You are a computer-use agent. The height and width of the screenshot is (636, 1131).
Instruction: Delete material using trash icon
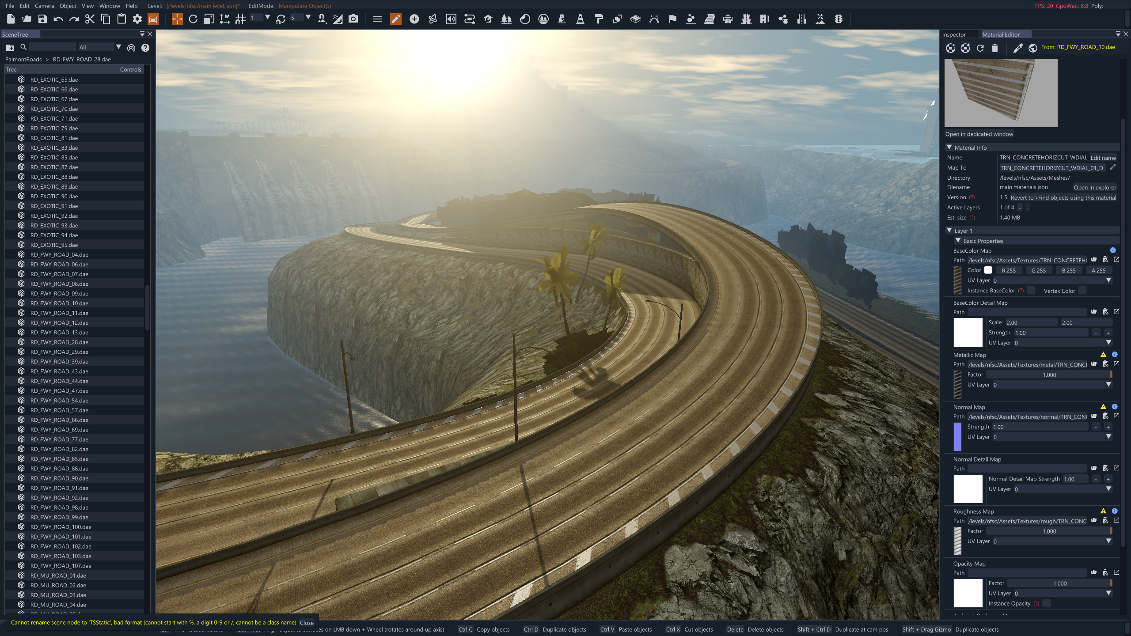(994, 48)
